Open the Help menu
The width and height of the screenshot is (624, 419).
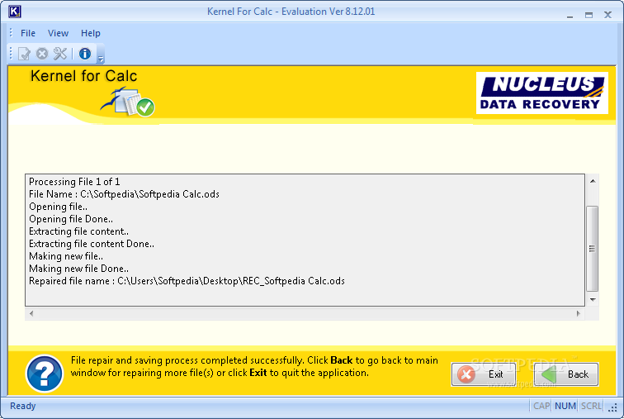[90, 33]
